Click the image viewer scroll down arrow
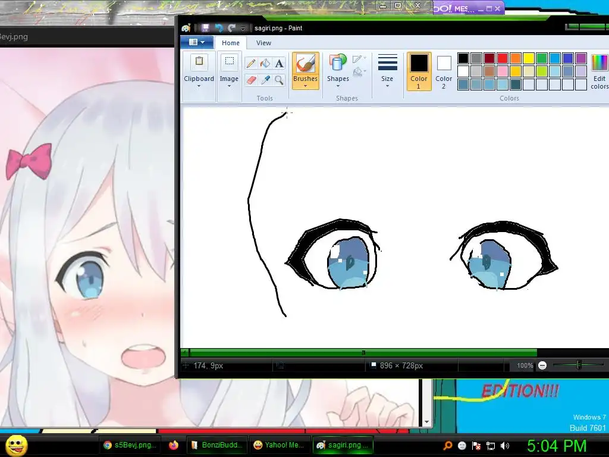 pos(426,422)
